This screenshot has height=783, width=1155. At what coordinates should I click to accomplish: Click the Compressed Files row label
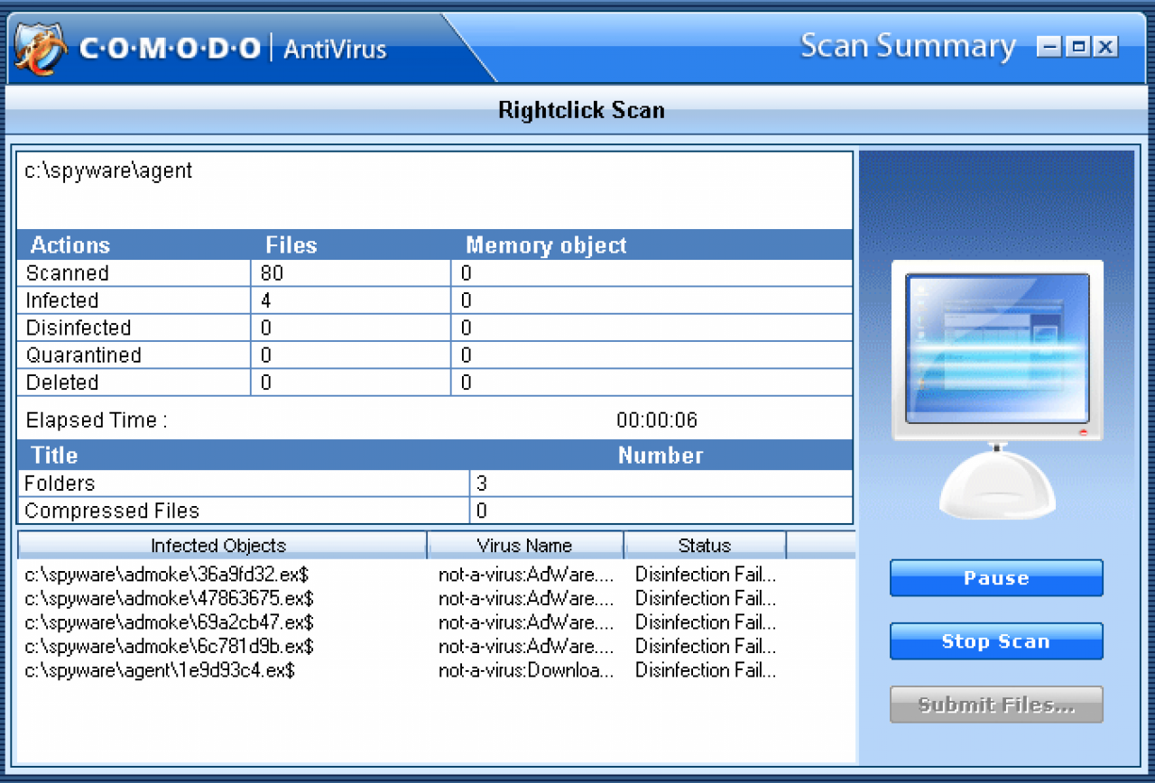point(112,511)
